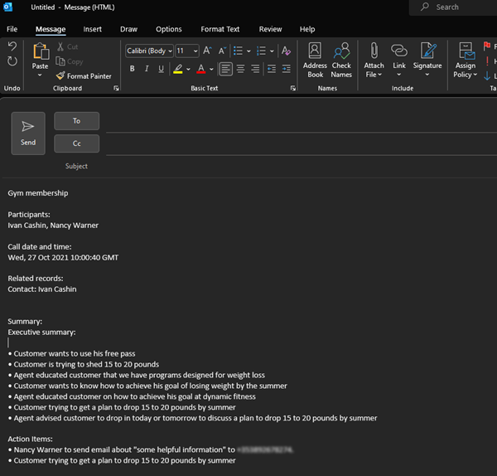Click in the Subject field
497x476 pixels.
tap(302, 167)
